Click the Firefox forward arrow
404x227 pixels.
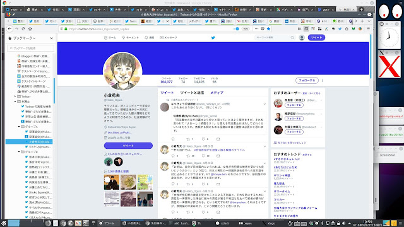(17, 29)
